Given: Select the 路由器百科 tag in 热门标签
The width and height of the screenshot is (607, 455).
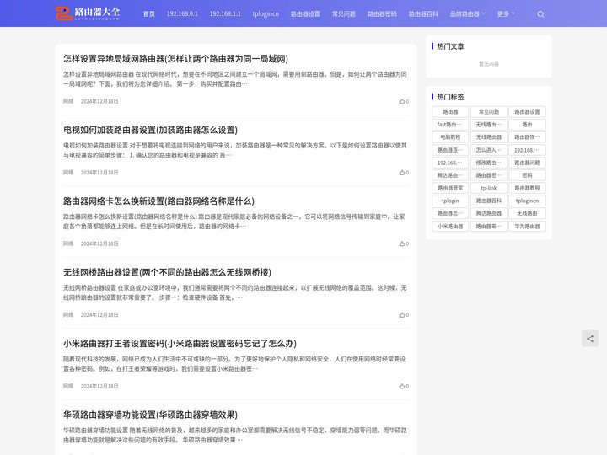Looking at the screenshot, I should tap(488, 201).
